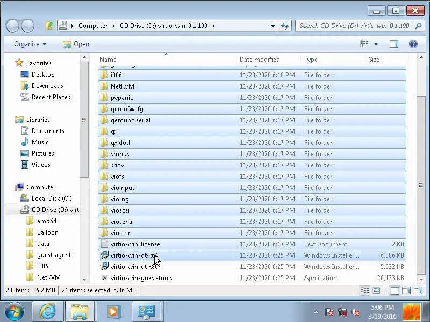Open the address bar history dropdown
The image size is (430, 322).
pos(273,26)
